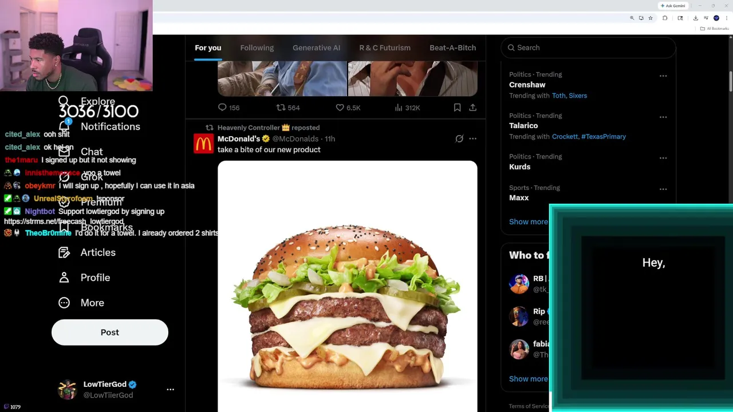Click the post time "11h"
733x412 pixels.
point(330,138)
